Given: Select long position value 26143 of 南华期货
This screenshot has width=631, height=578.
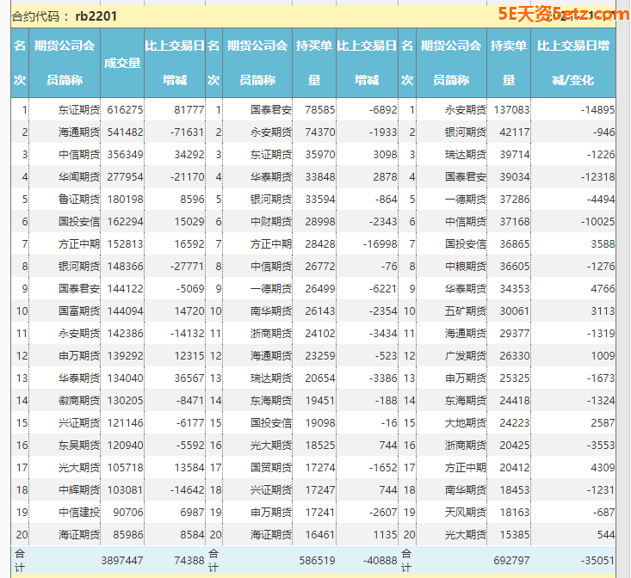Looking at the screenshot, I should [320, 311].
